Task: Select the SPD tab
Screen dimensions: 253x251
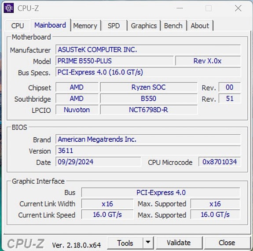Action: (x=114, y=26)
